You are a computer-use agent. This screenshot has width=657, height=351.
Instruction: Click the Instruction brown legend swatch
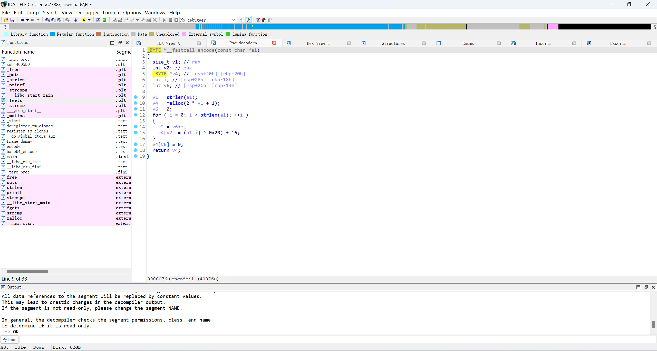99,34
